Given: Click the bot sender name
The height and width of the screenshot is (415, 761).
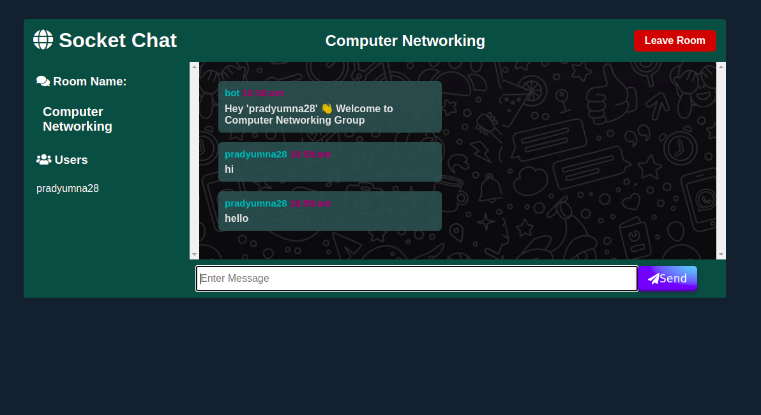Looking at the screenshot, I should (x=232, y=93).
